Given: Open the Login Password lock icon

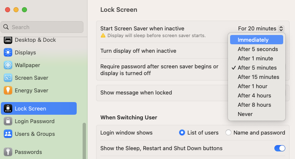Looking at the screenshot, I should pyautogui.click(x=8, y=121).
